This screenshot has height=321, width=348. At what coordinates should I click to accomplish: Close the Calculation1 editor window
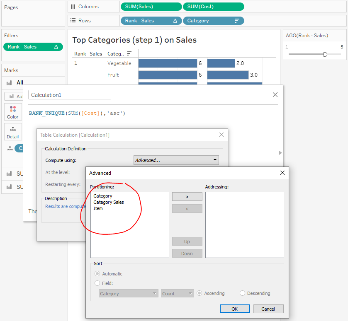click(275, 95)
